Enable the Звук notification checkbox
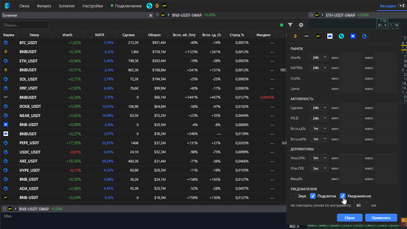This screenshot has width=407, height=229. tap(293, 196)
